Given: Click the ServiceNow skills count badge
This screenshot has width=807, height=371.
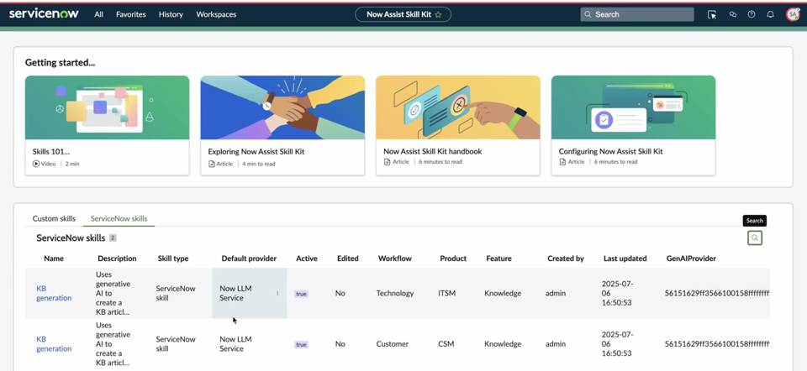Looking at the screenshot, I should [x=113, y=238].
